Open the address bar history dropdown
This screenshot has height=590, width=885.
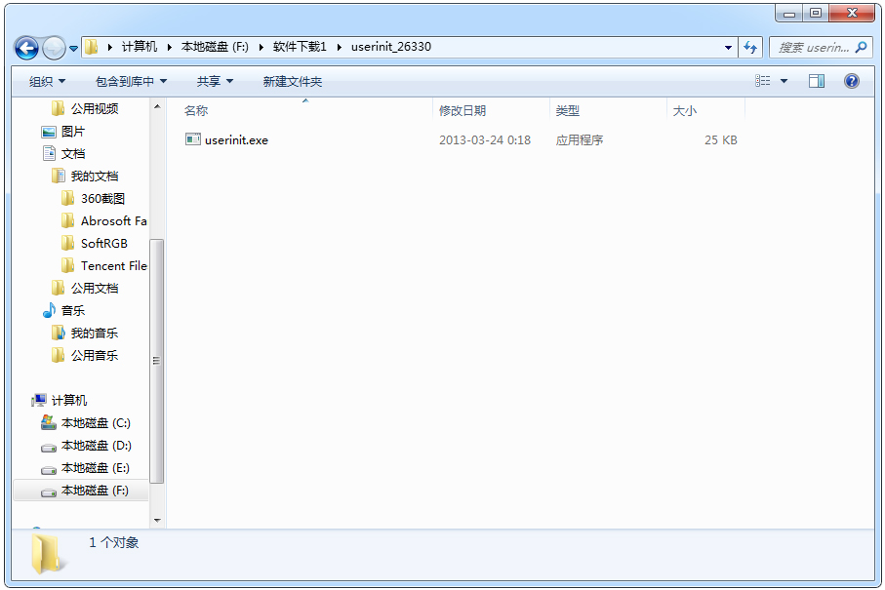click(x=728, y=48)
